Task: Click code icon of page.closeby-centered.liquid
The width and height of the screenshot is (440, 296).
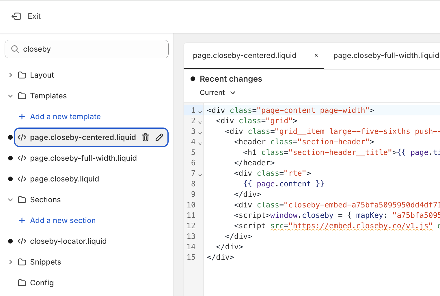Action: [22, 137]
